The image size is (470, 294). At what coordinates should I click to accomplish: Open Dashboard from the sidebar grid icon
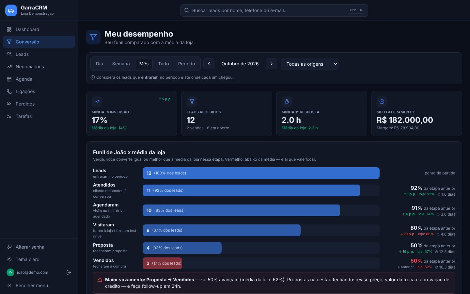(x=9, y=29)
